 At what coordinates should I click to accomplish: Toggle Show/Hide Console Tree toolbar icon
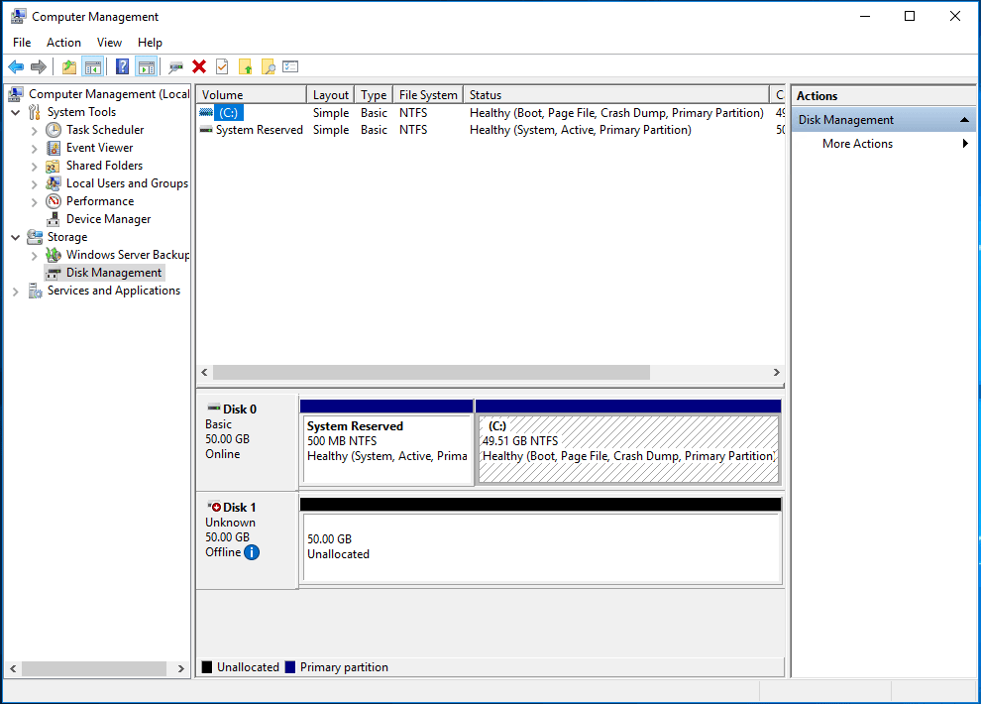[93, 67]
